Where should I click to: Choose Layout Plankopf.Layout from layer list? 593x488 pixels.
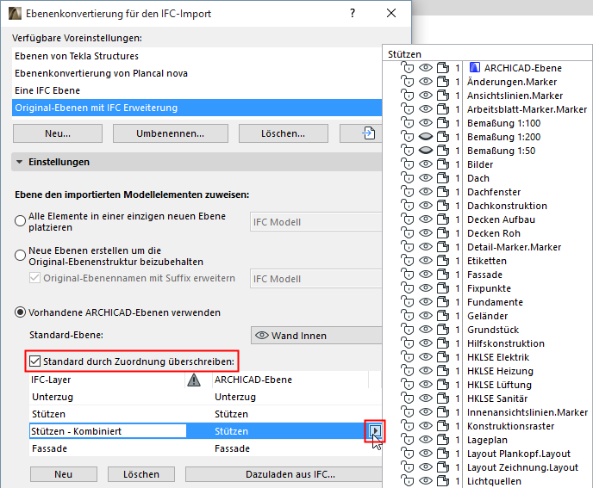point(519,454)
